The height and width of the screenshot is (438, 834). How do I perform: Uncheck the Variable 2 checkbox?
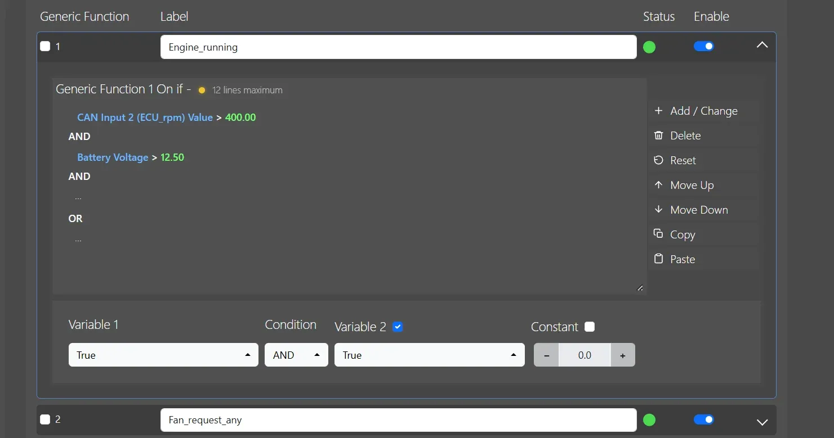pyautogui.click(x=398, y=327)
